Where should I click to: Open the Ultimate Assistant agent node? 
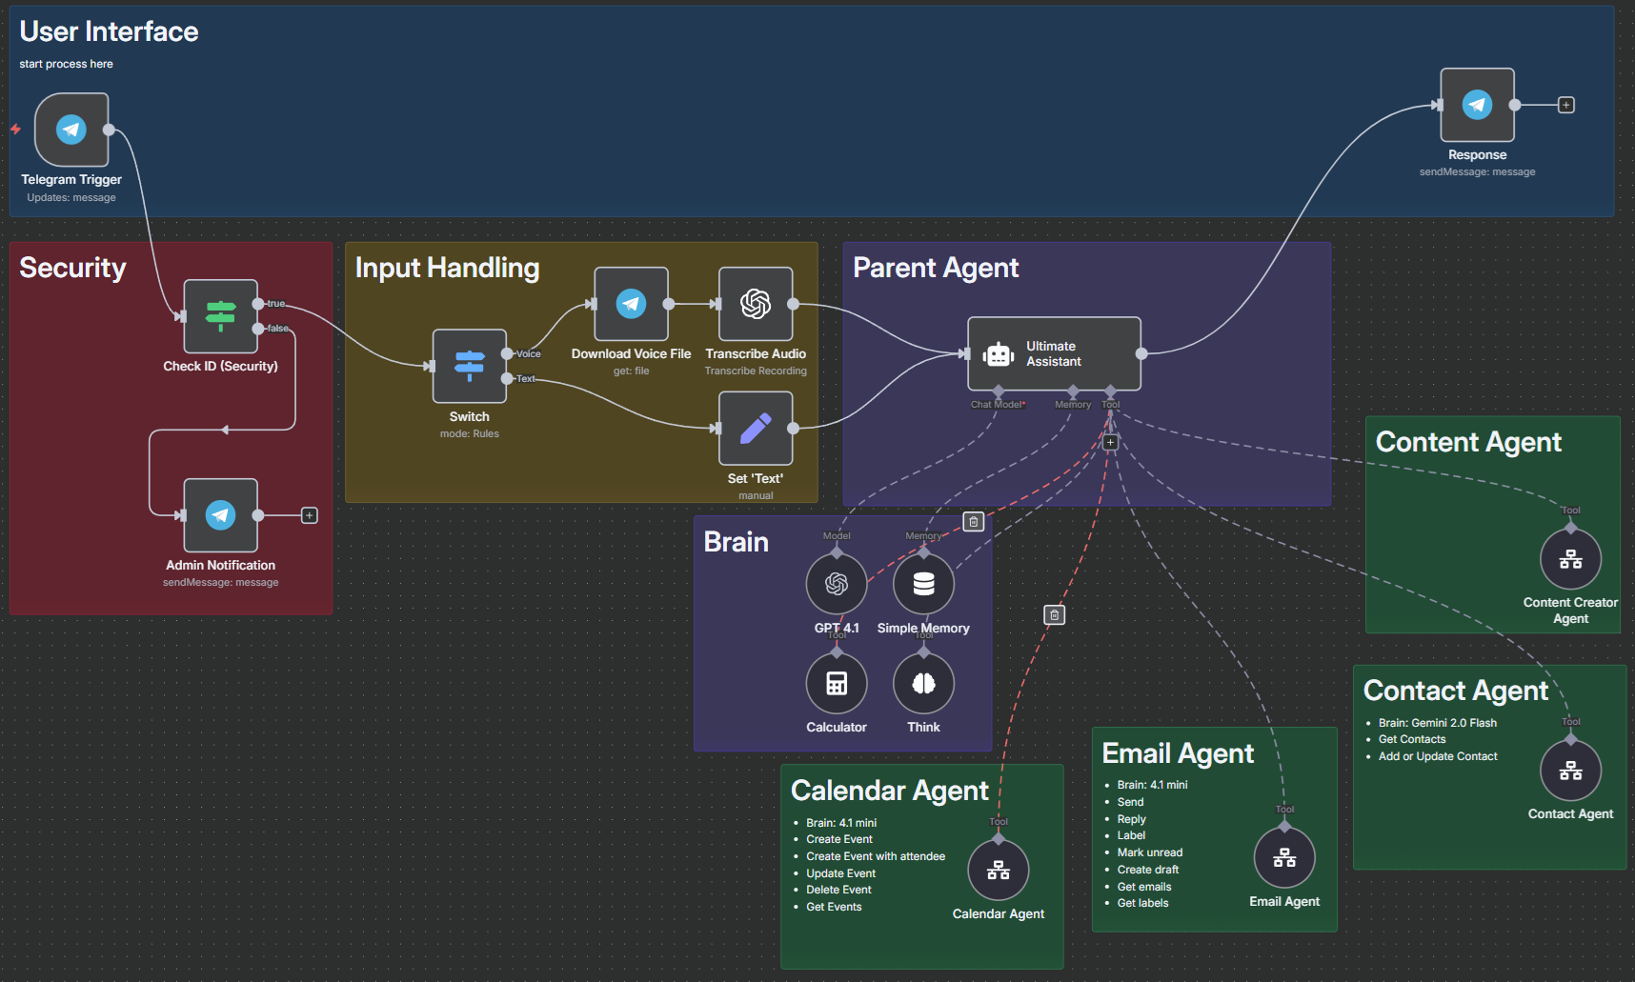click(x=1053, y=353)
